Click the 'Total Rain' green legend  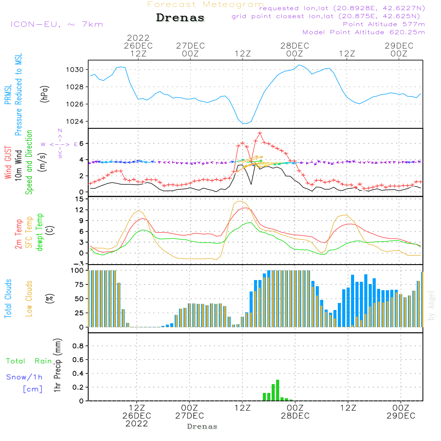click(x=29, y=361)
